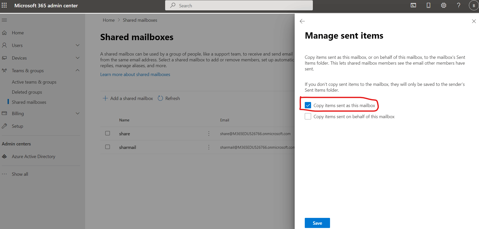479x229 pixels.
Task: Open the app launcher waffle icon
Action: pyautogui.click(x=4, y=5)
